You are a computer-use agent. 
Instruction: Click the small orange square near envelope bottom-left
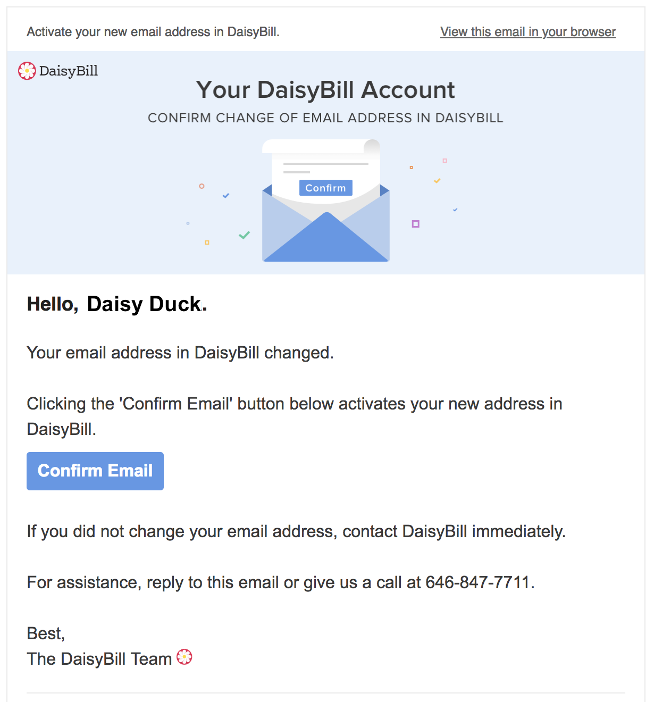[207, 243]
